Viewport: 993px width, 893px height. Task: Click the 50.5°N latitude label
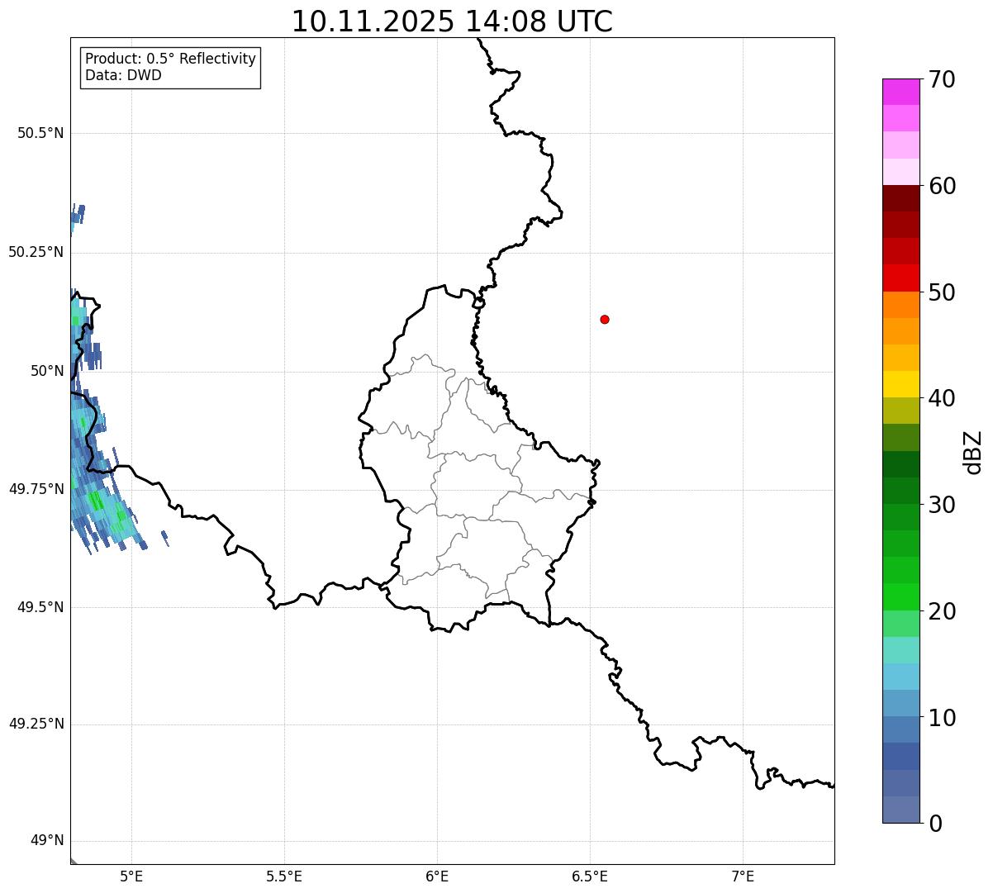click(40, 133)
